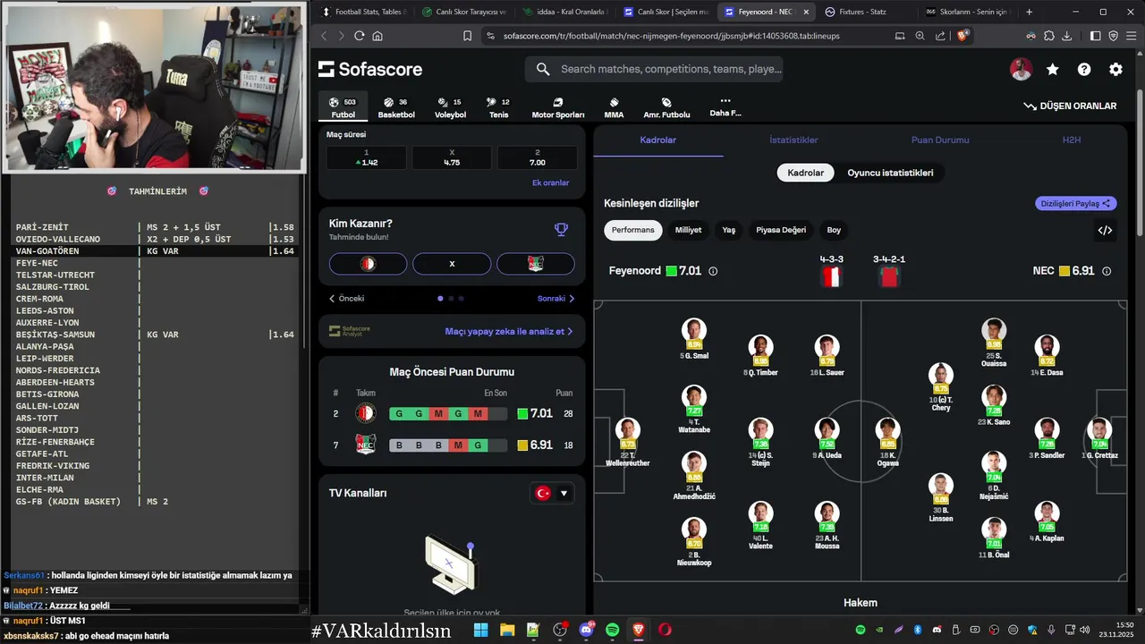Click odds 4.75 for draw

click(x=452, y=158)
